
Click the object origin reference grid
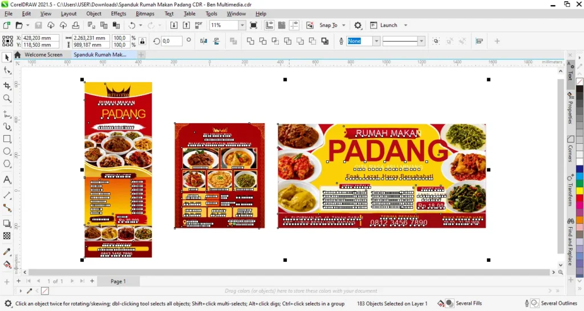[x=8, y=41]
